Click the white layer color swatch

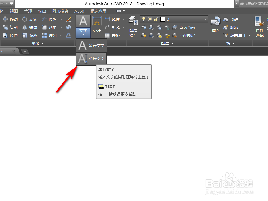coord(163,19)
